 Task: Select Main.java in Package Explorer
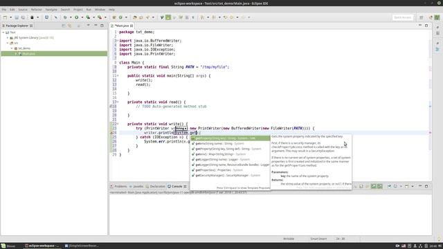tap(54, 54)
